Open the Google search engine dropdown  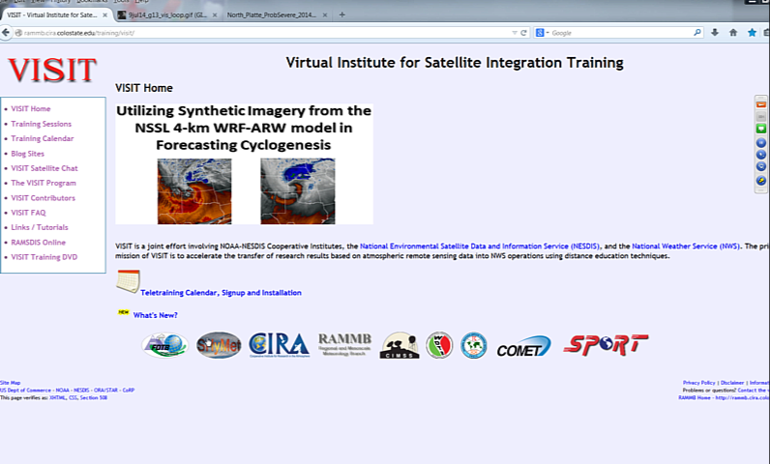543,32
